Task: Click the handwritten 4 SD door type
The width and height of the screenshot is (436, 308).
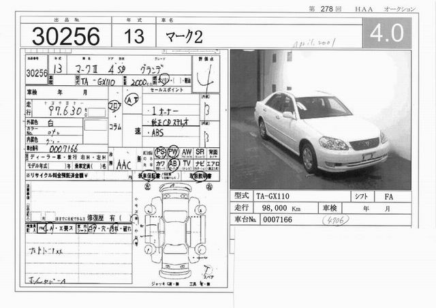Action: (x=116, y=69)
